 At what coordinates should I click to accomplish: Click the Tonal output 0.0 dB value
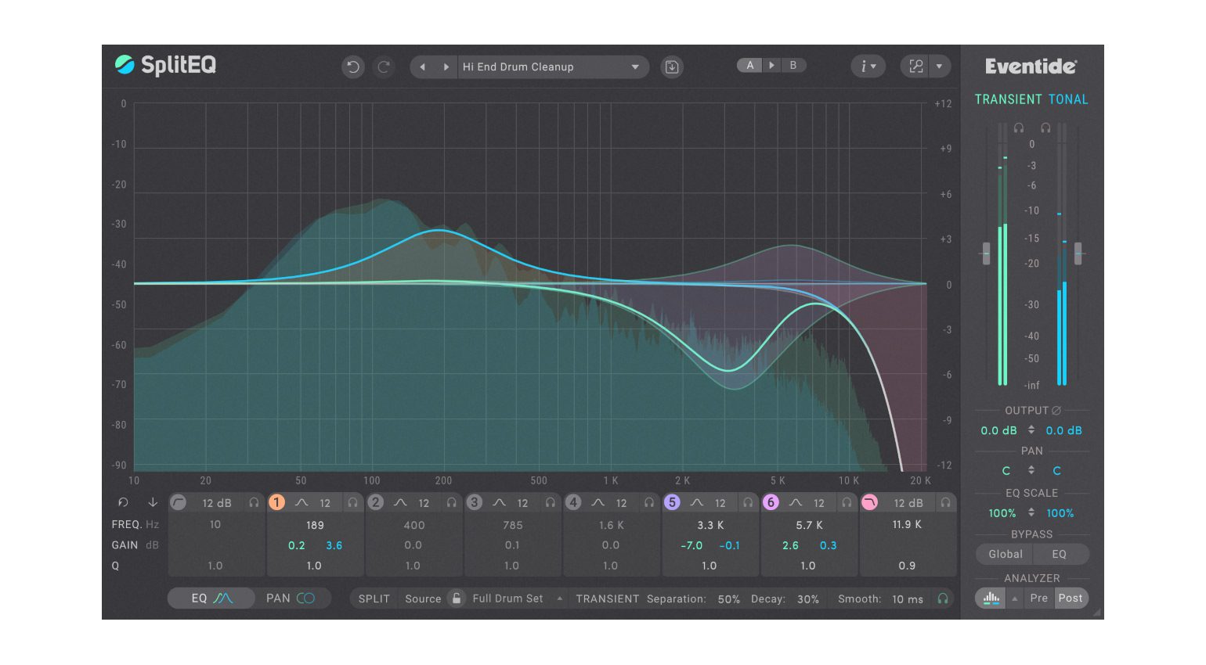[x=1063, y=431]
